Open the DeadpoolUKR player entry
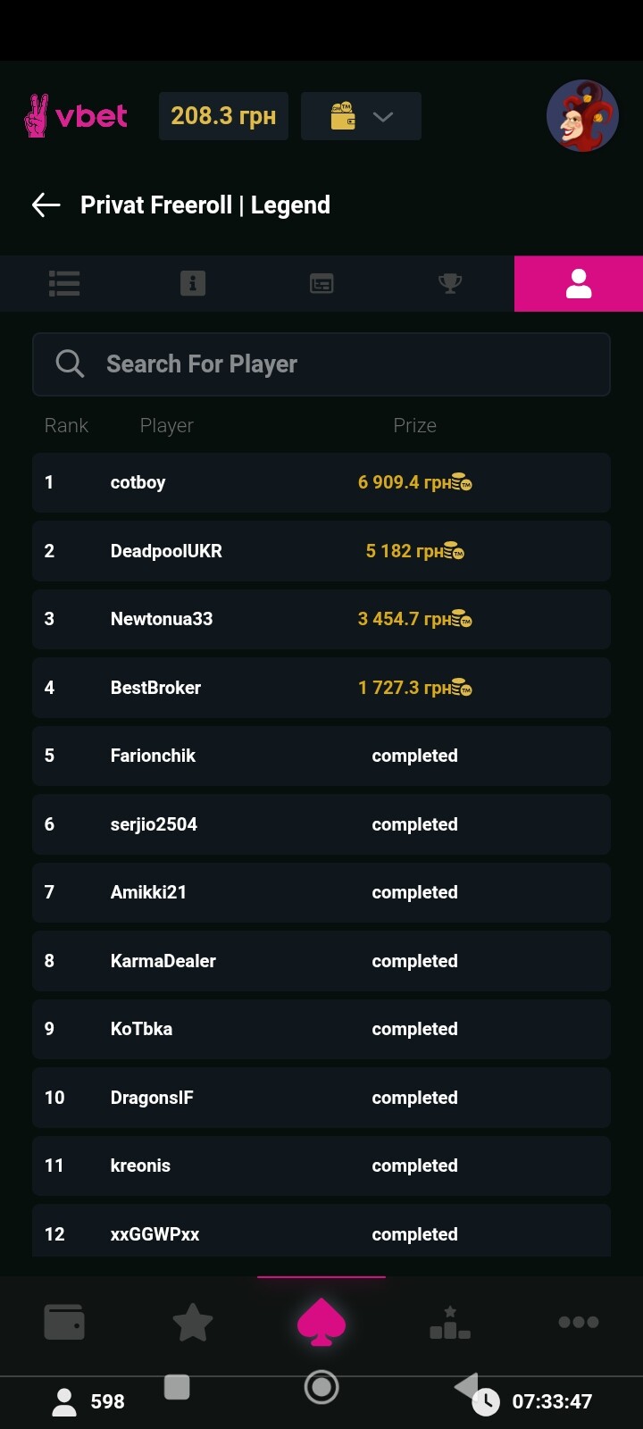The width and height of the screenshot is (643, 1429). (321, 551)
